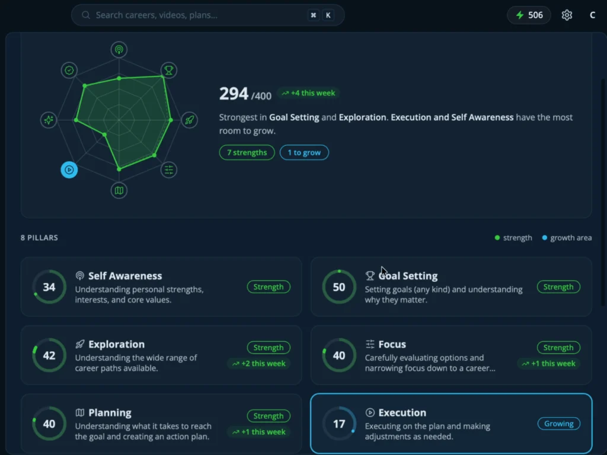Click the 7 strengths pill

pyautogui.click(x=247, y=152)
